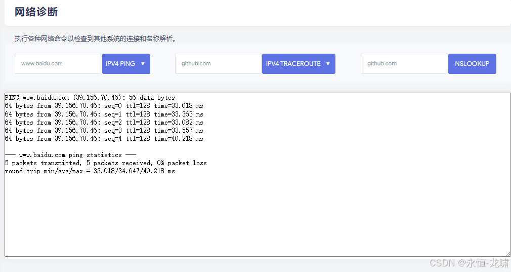This screenshot has height=272, width=511.
Task: Click the output line with seq=0 time=33.018 ms
Action: (104, 106)
